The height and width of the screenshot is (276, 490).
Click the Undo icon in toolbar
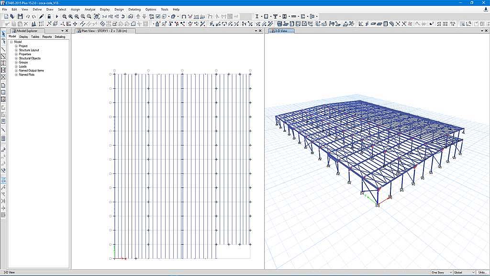pyautogui.click(x=27, y=16)
